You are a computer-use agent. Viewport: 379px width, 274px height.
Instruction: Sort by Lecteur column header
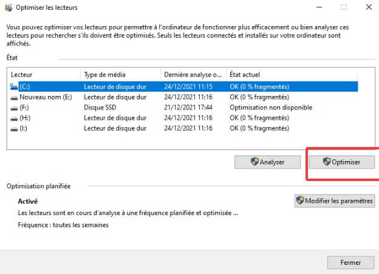tap(44, 75)
